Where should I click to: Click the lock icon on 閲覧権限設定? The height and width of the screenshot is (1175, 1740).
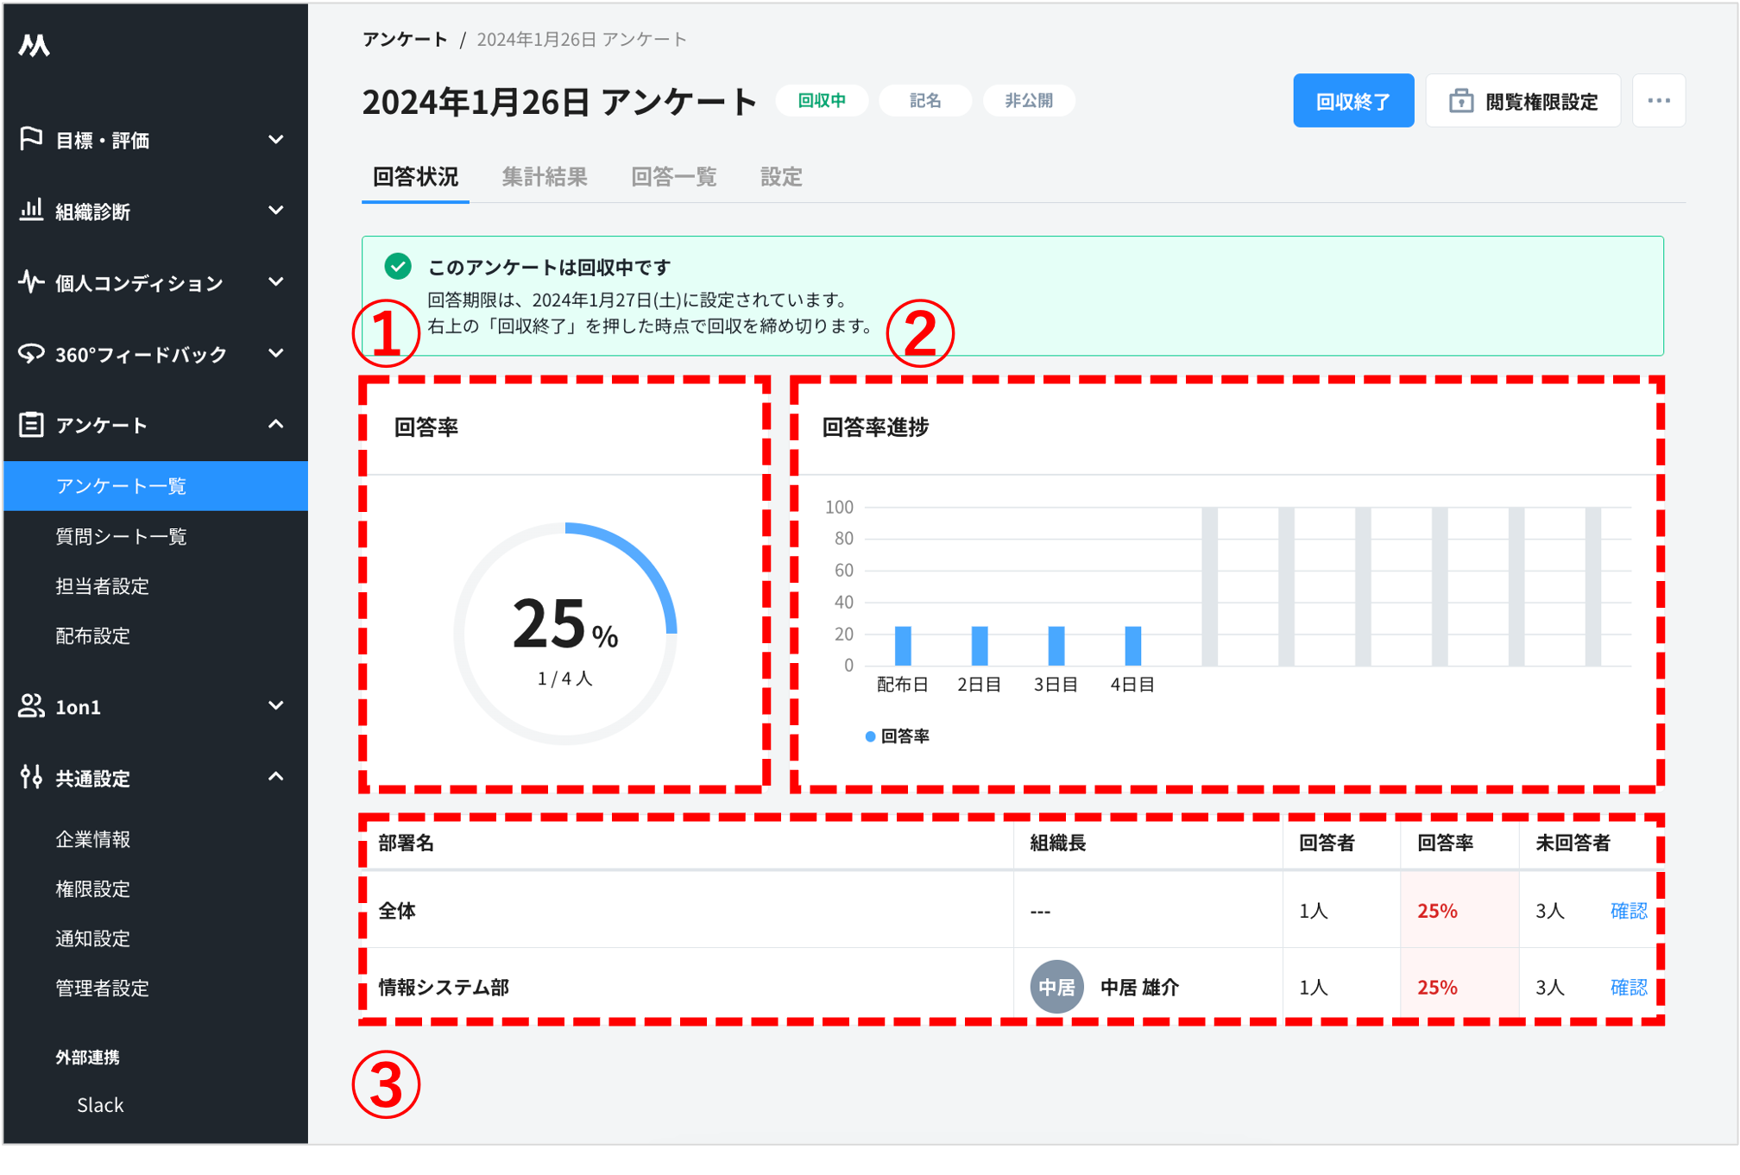[1460, 100]
